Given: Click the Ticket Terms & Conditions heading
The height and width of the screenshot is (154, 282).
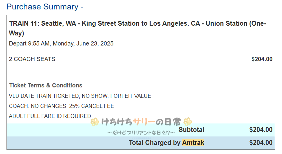Looking at the screenshot, I should point(46,85).
